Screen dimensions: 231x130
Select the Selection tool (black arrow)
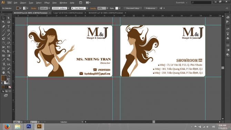[3, 18]
